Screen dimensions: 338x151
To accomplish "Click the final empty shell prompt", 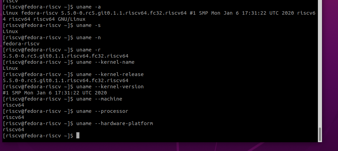I will tap(37, 136).
